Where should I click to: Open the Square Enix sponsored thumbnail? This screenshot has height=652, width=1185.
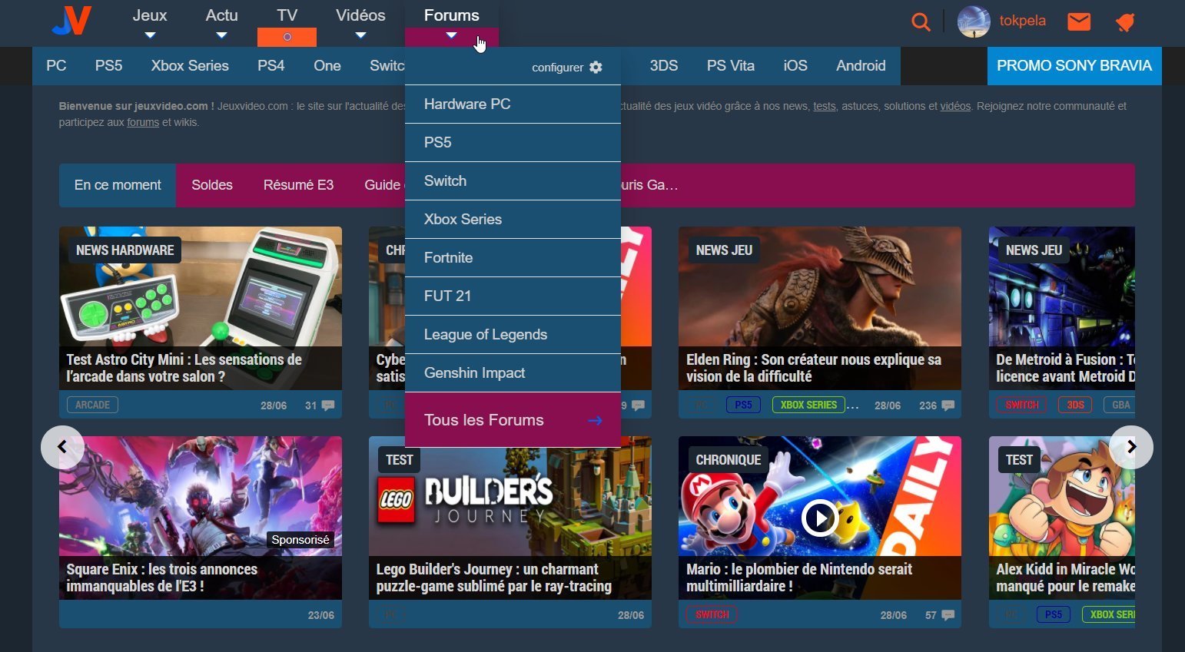pos(201,518)
